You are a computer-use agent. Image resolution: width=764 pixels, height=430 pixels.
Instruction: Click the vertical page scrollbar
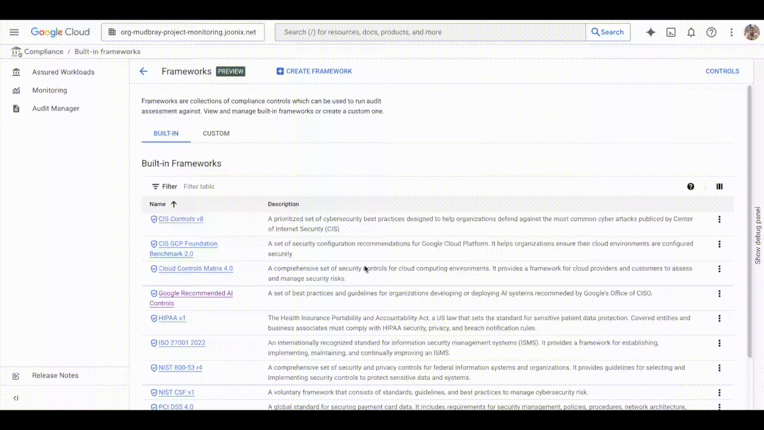750,221
